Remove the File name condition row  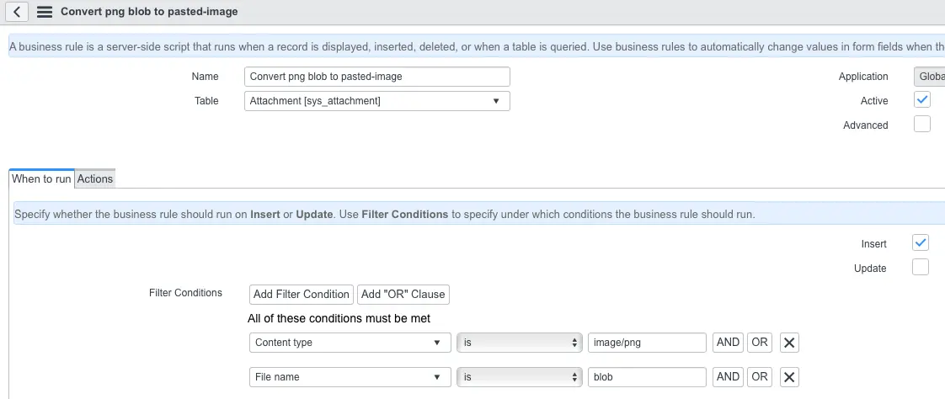pos(789,377)
